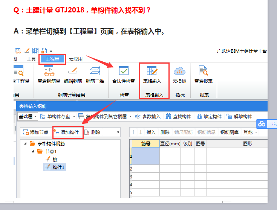Click the 筋号 column header
Screen dimensions: 277x210
point(146,144)
